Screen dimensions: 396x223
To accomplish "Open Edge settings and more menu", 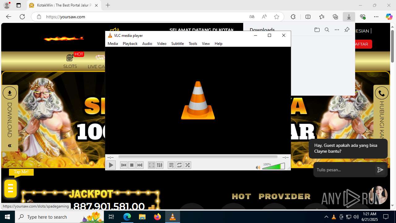I will pos(376,17).
